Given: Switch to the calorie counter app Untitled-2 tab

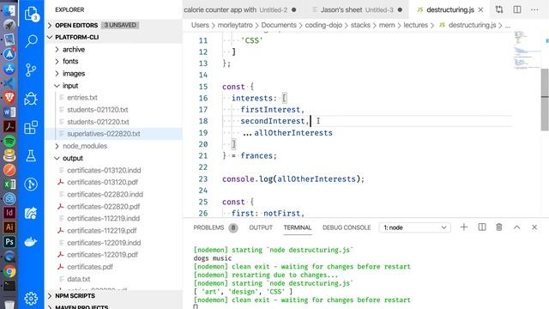Looking at the screenshot, I should (x=241, y=9).
